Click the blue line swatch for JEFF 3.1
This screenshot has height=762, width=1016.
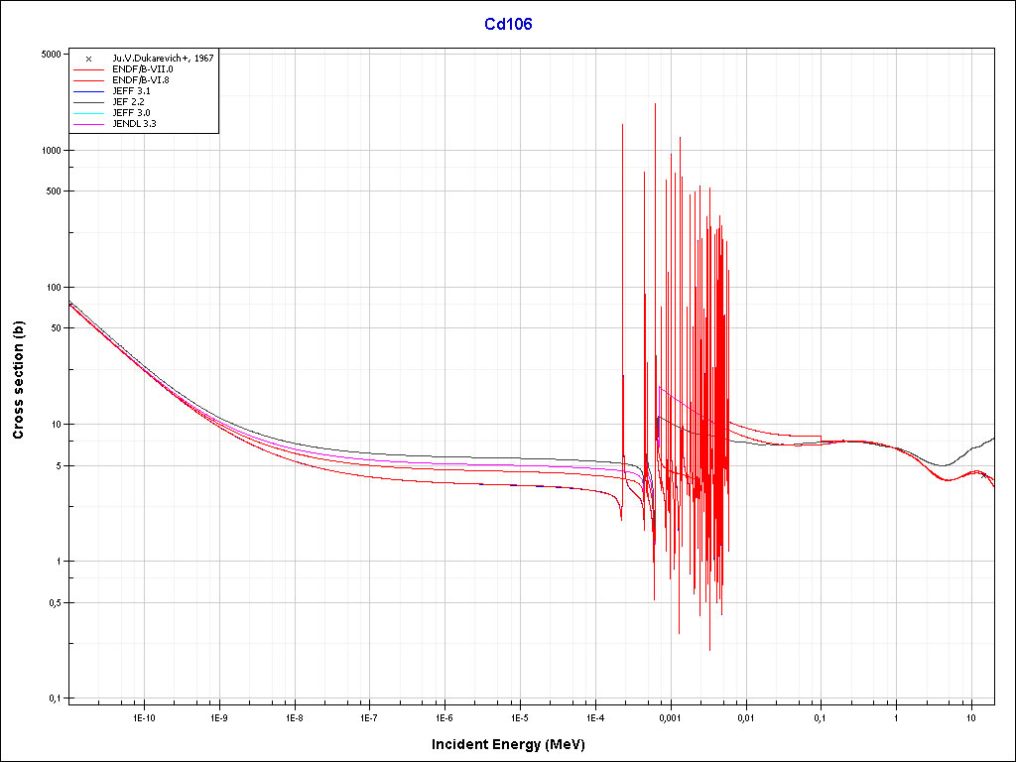(x=88, y=91)
